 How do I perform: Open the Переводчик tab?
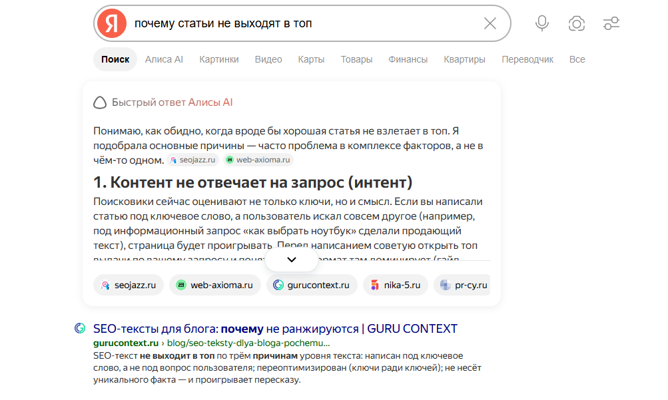(x=527, y=59)
